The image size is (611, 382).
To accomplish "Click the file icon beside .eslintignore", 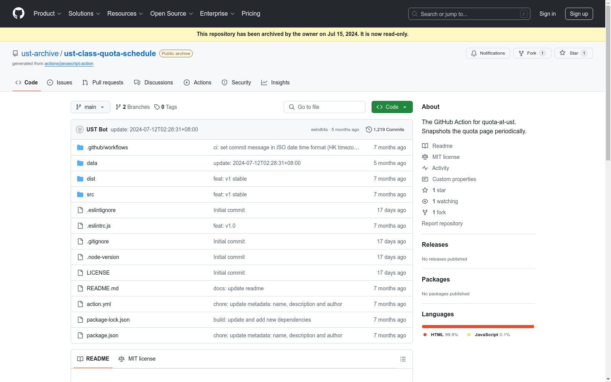I will (x=80, y=210).
